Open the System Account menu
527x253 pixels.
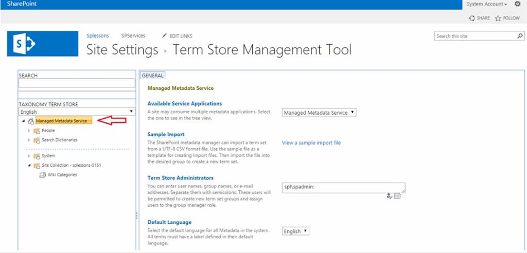click(x=487, y=4)
